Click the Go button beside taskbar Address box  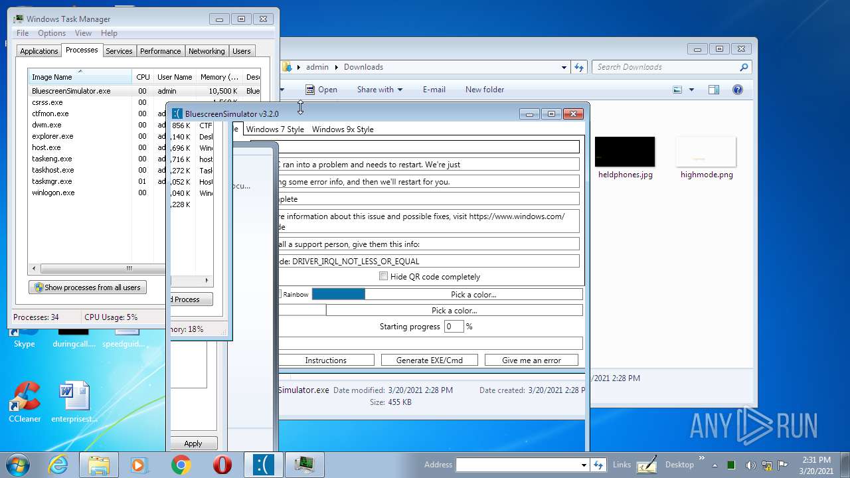tap(598, 465)
